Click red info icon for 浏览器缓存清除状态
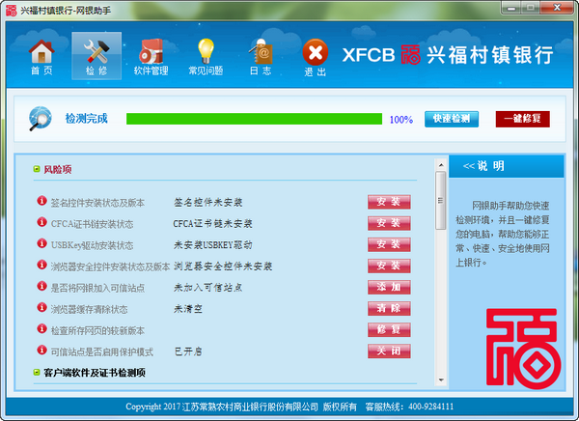This screenshot has width=579, height=421. pos(41,307)
